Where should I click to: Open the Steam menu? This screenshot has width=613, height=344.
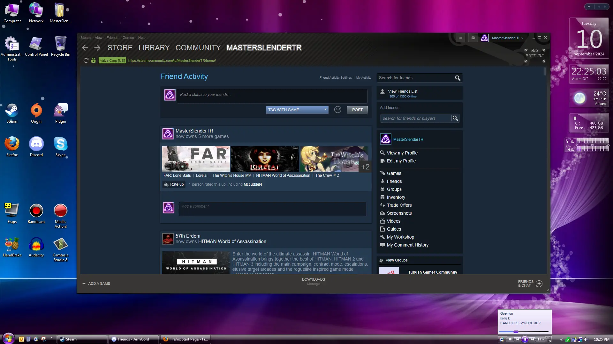pyautogui.click(x=85, y=38)
